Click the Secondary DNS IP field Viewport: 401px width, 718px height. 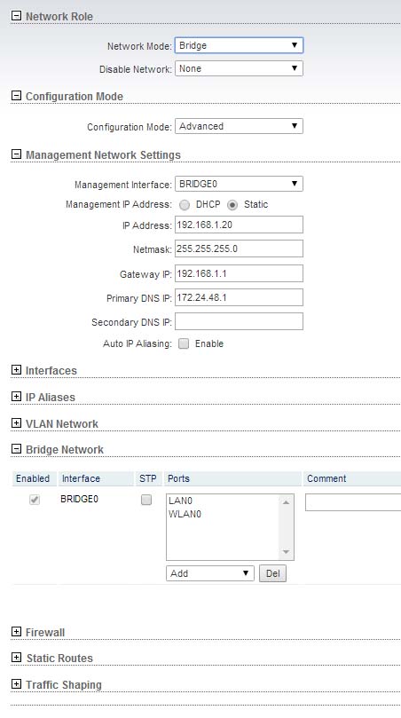pos(239,321)
